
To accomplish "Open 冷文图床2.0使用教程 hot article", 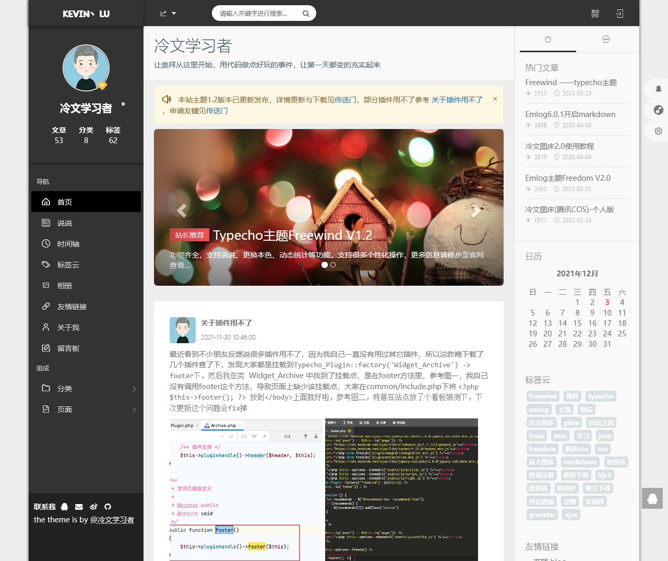I will (559, 146).
